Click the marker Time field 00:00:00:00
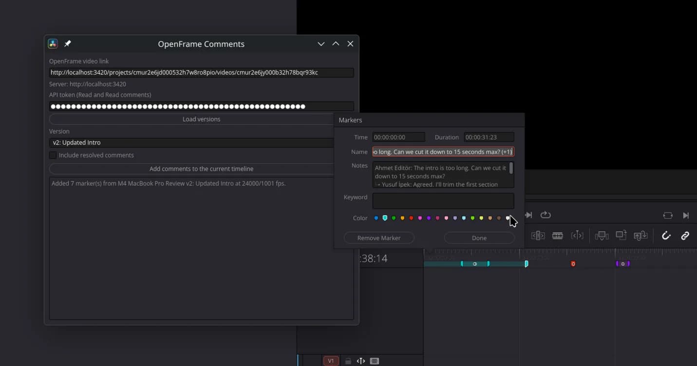This screenshot has height=366, width=697. (398, 137)
